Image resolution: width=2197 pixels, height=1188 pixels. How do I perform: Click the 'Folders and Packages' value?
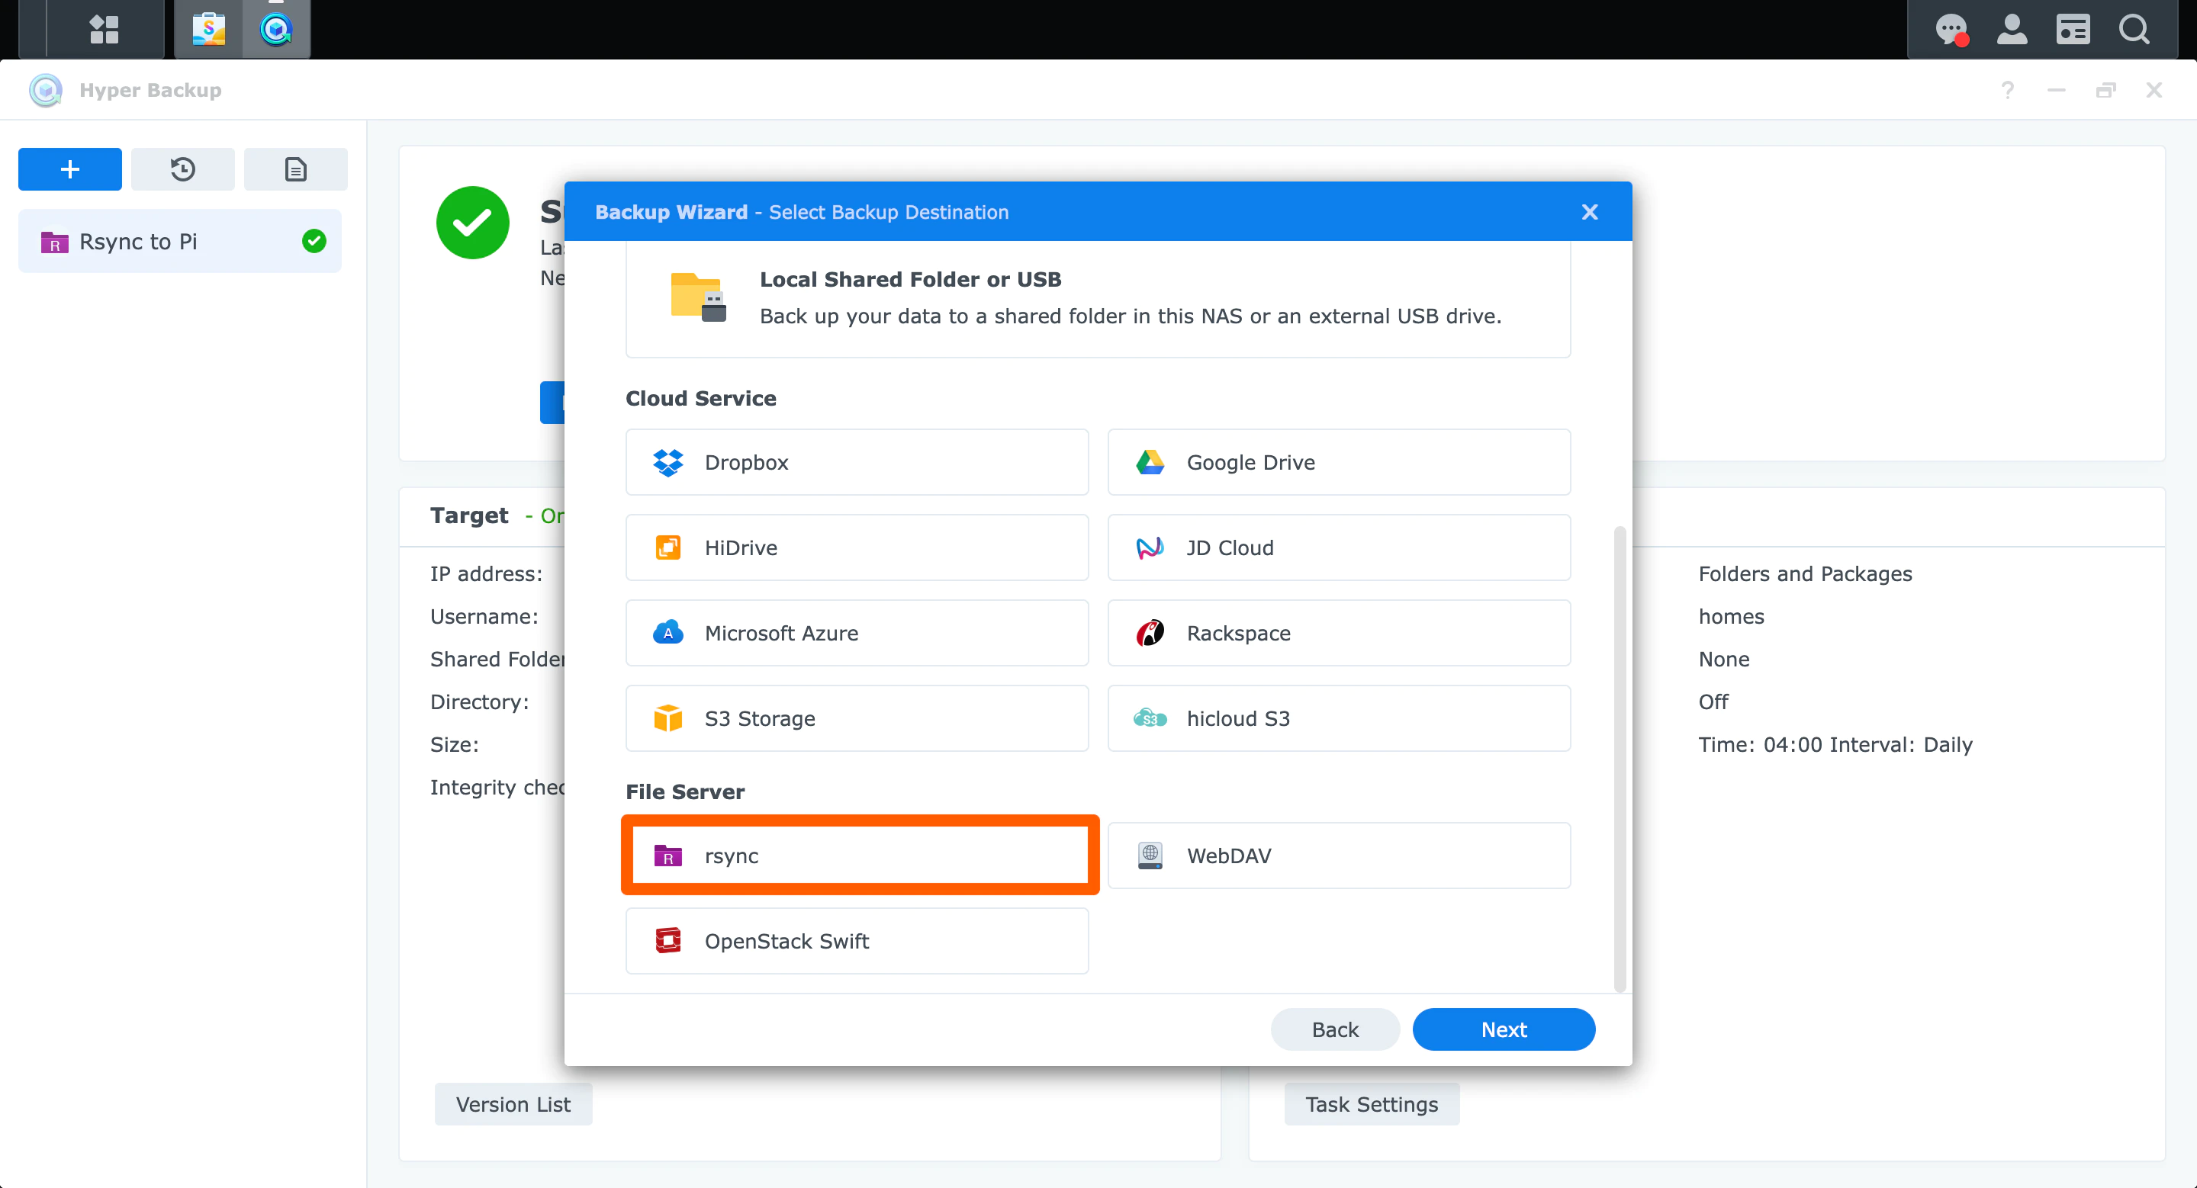click(1805, 573)
